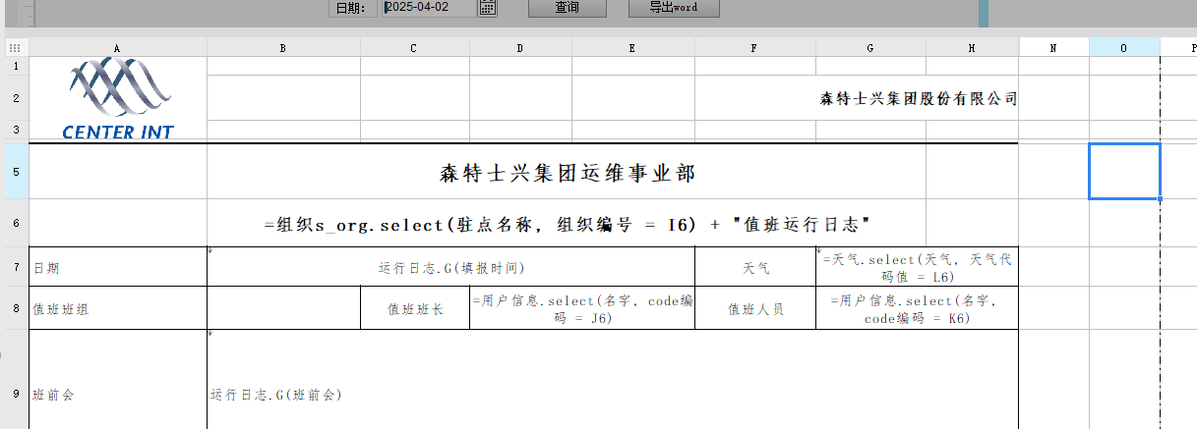Click the cell 运行日志.G(填报时间)
The width and height of the screenshot is (1197, 429).
click(450, 267)
